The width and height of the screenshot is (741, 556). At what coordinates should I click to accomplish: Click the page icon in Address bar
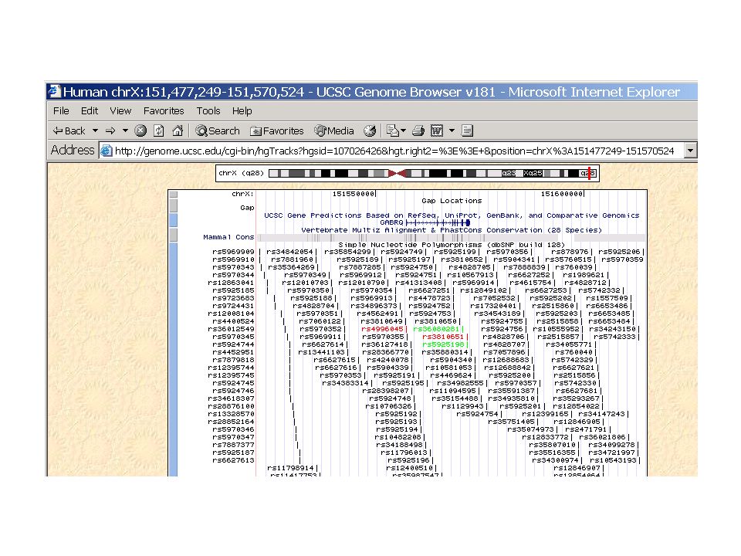[x=107, y=151]
